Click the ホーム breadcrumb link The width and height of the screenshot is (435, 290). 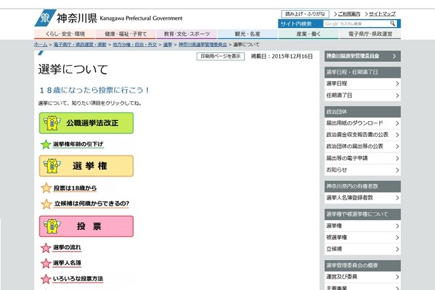click(41, 44)
